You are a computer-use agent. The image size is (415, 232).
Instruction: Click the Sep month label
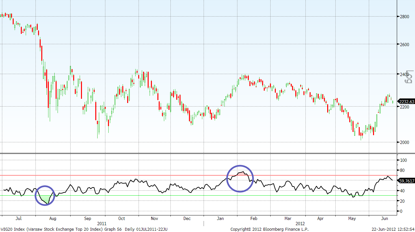click(x=87, y=218)
